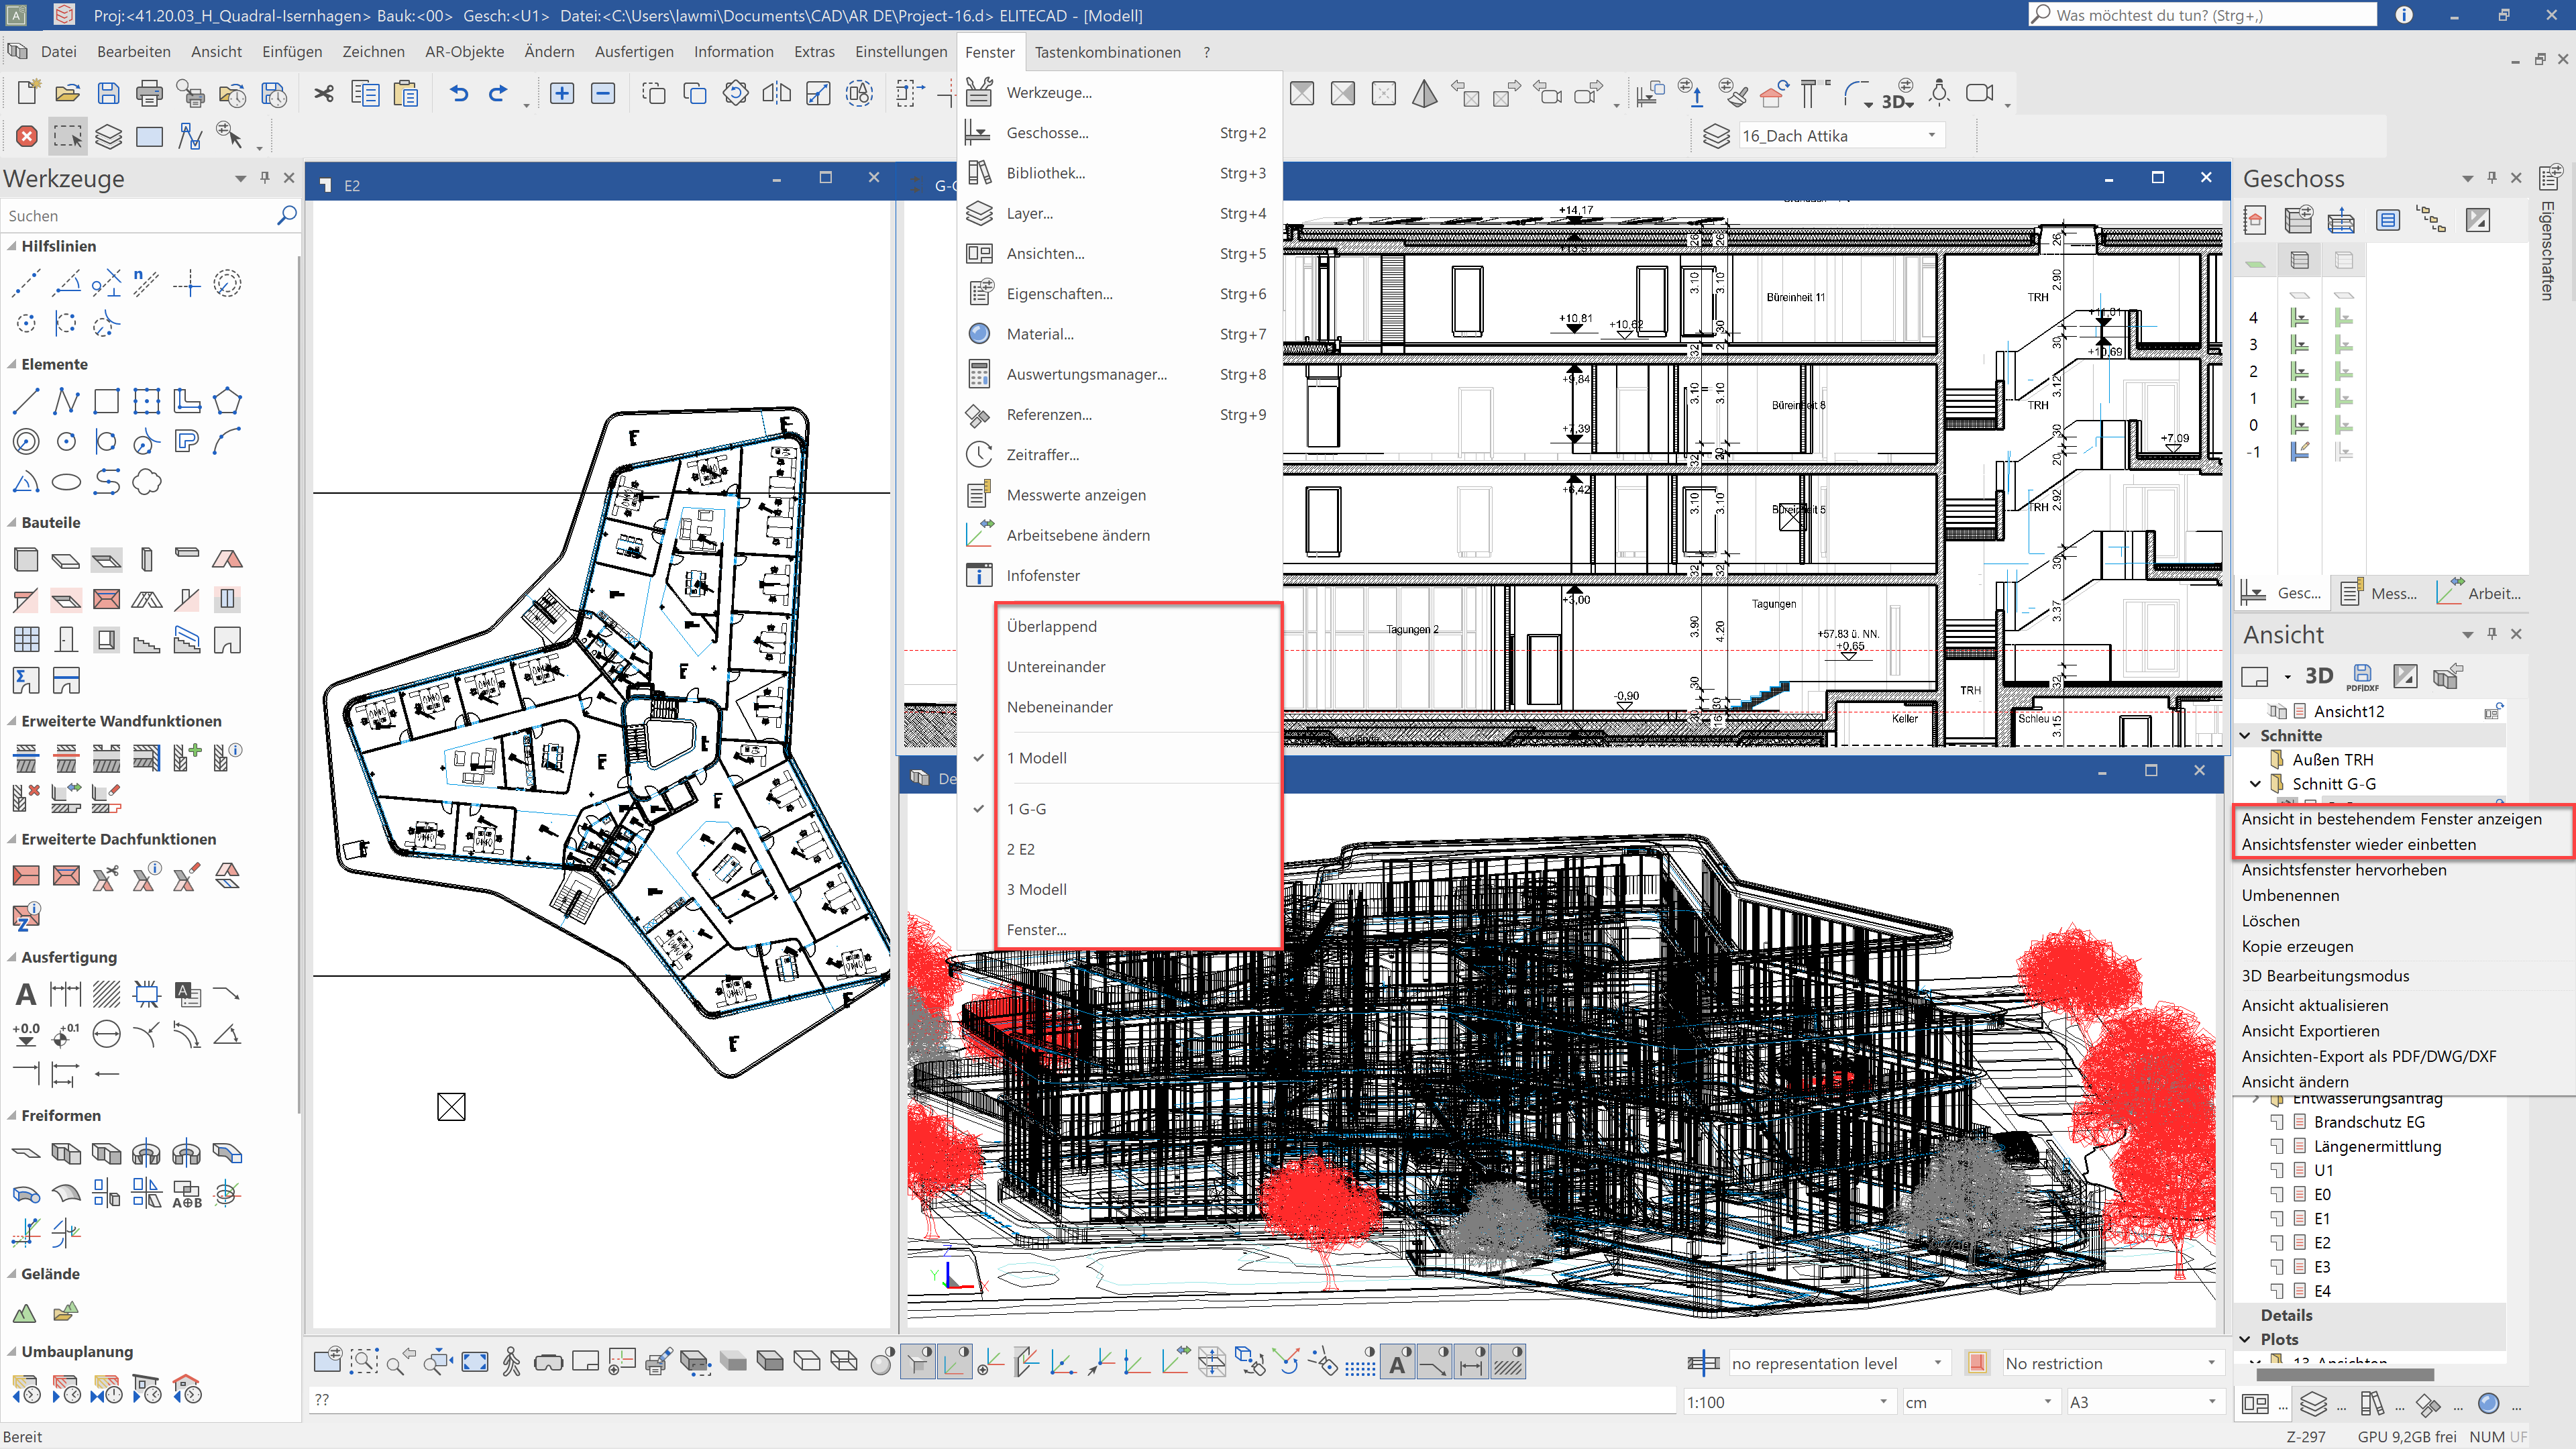Choose Nebeneinander from Fenster menu
2576x1449 pixels.
point(1059,707)
